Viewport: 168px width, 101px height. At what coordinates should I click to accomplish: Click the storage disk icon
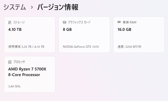click(10, 22)
